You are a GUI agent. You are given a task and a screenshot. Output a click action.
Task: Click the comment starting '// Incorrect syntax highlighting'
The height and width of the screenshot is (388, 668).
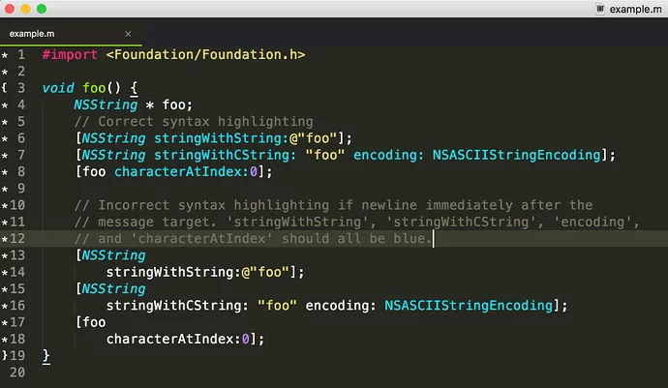[x=334, y=205]
